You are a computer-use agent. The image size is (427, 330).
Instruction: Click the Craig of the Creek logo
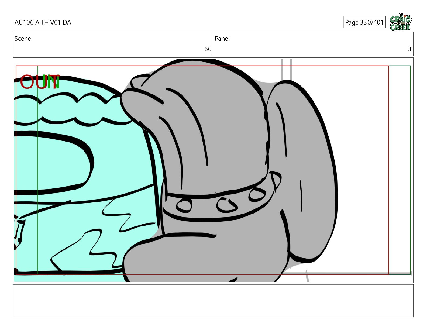(x=401, y=22)
